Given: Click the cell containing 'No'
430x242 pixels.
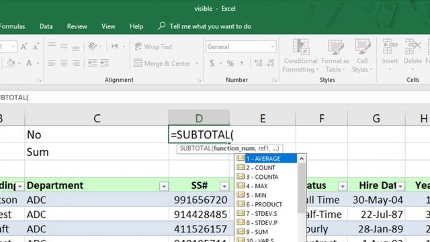Looking at the screenshot, I should (97, 134).
